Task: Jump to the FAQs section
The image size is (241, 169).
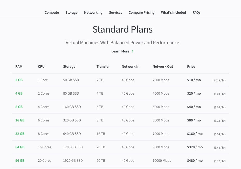Action: 196,13
